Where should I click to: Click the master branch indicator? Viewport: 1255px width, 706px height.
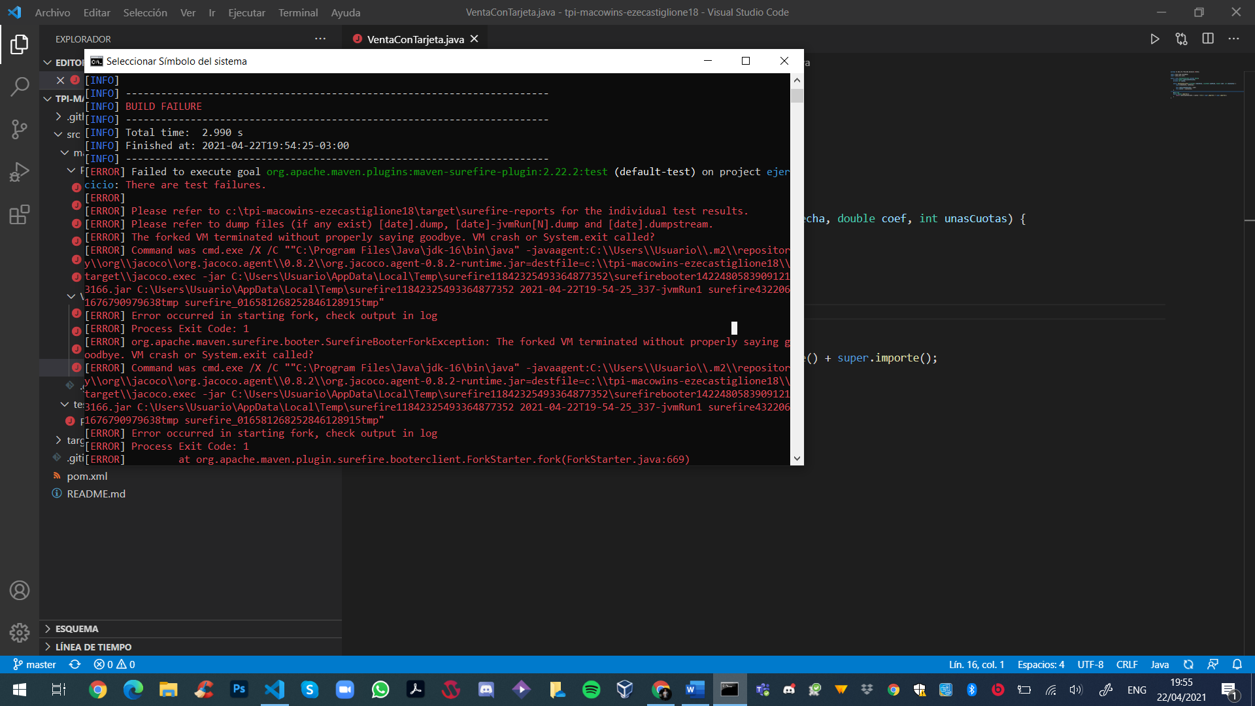(34, 664)
